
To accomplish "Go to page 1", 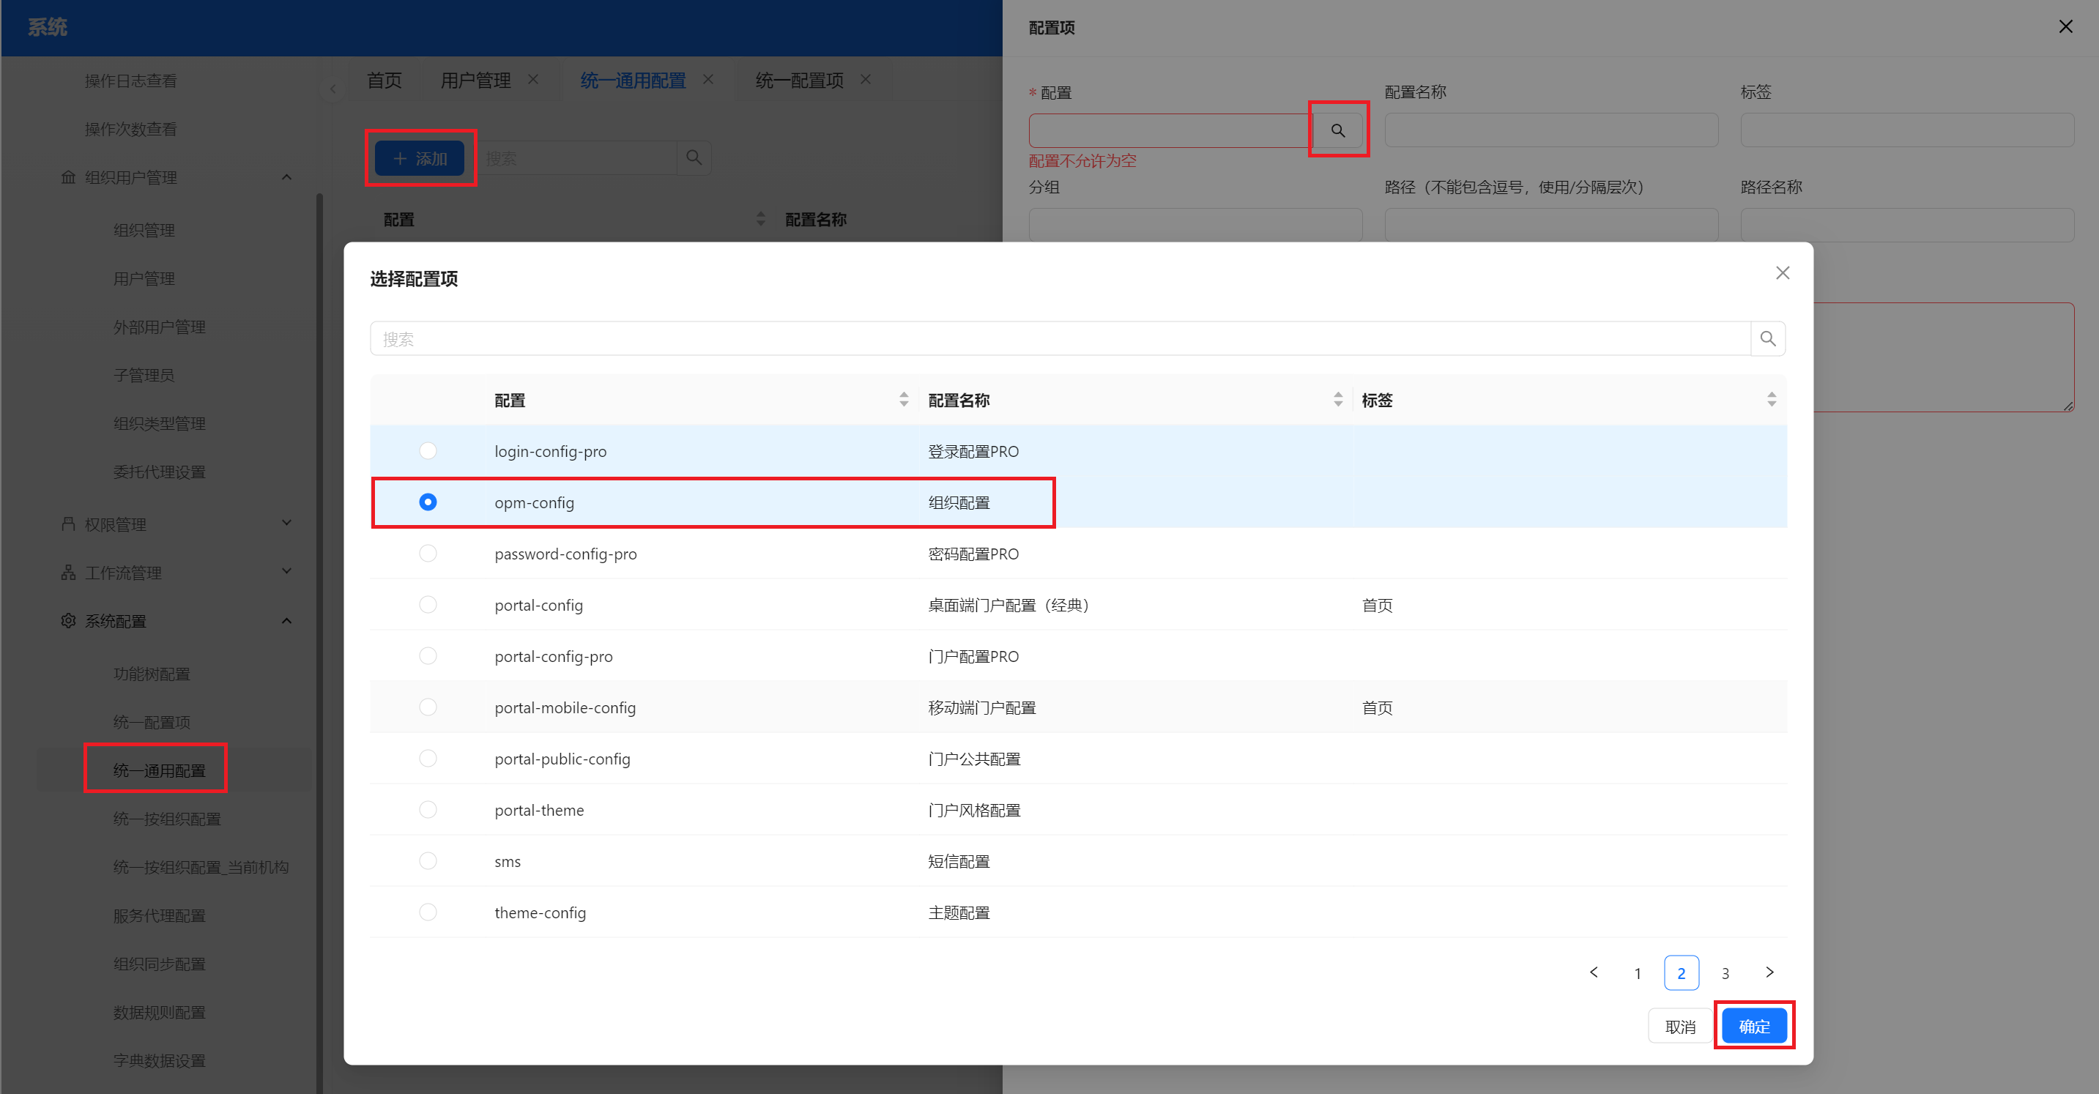I will click(x=1637, y=972).
